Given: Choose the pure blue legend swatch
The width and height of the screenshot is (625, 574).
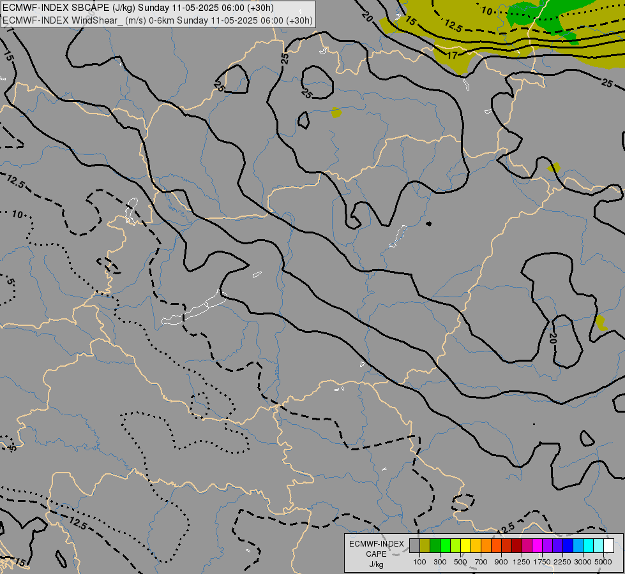Looking at the screenshot, I should pos(568,545).
